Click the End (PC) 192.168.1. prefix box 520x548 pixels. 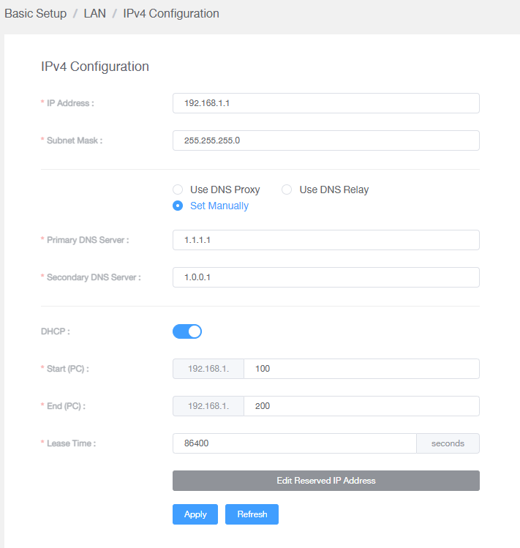(x=208, y=406)
